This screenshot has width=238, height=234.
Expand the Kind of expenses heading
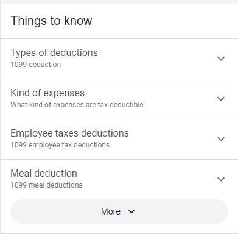coord(47,93)
